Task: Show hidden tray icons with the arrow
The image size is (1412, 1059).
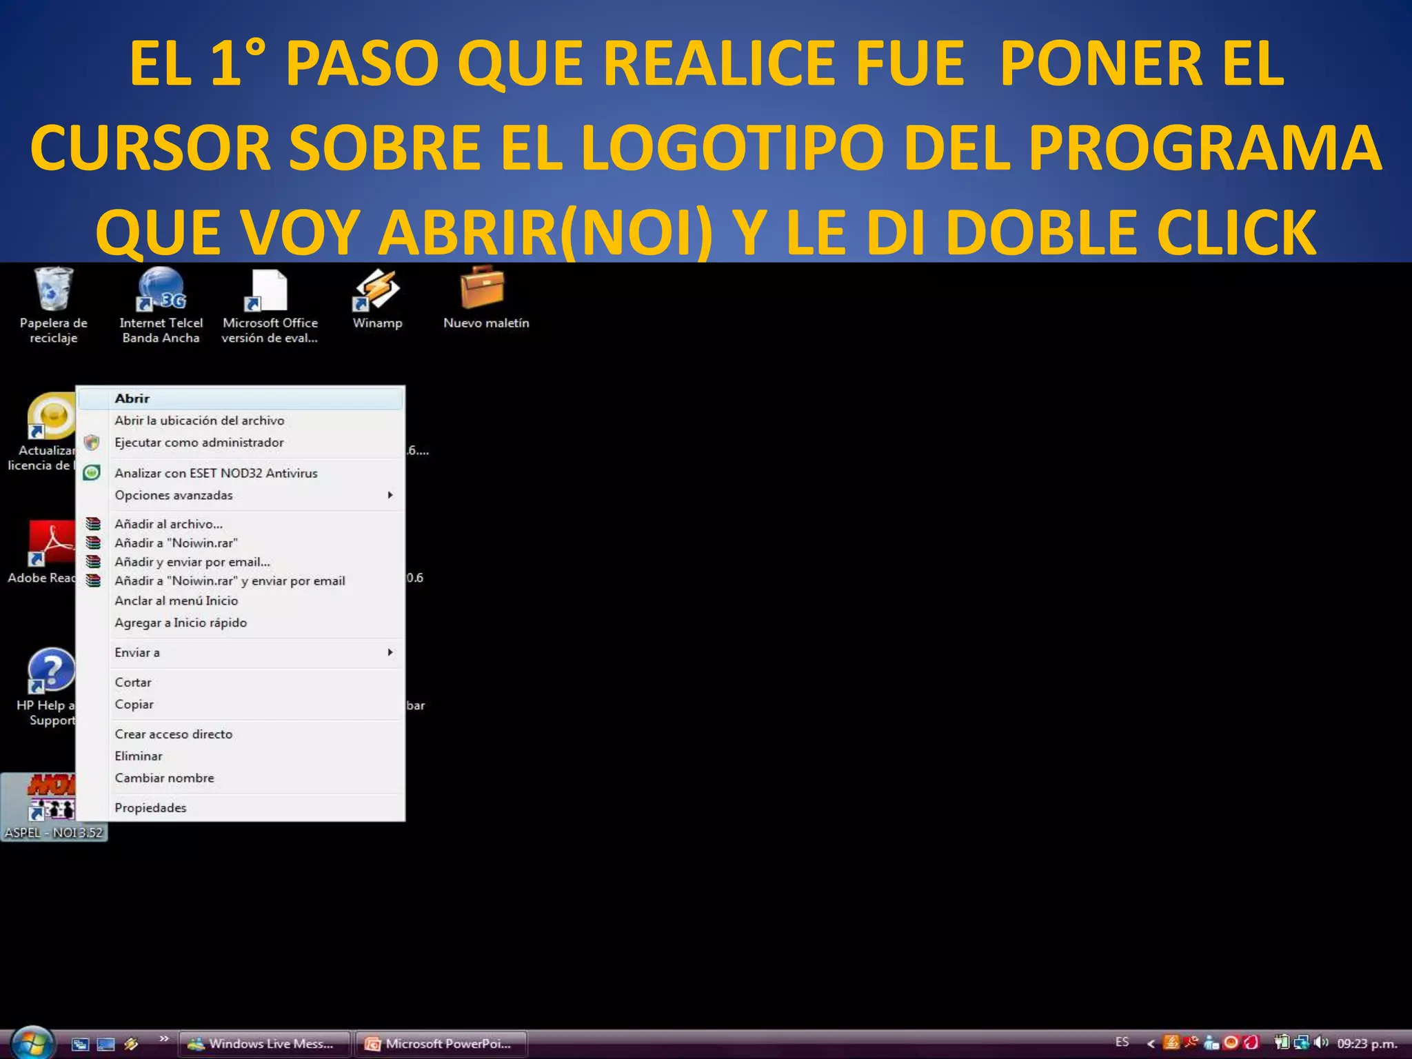Action: [1150, 1043]
